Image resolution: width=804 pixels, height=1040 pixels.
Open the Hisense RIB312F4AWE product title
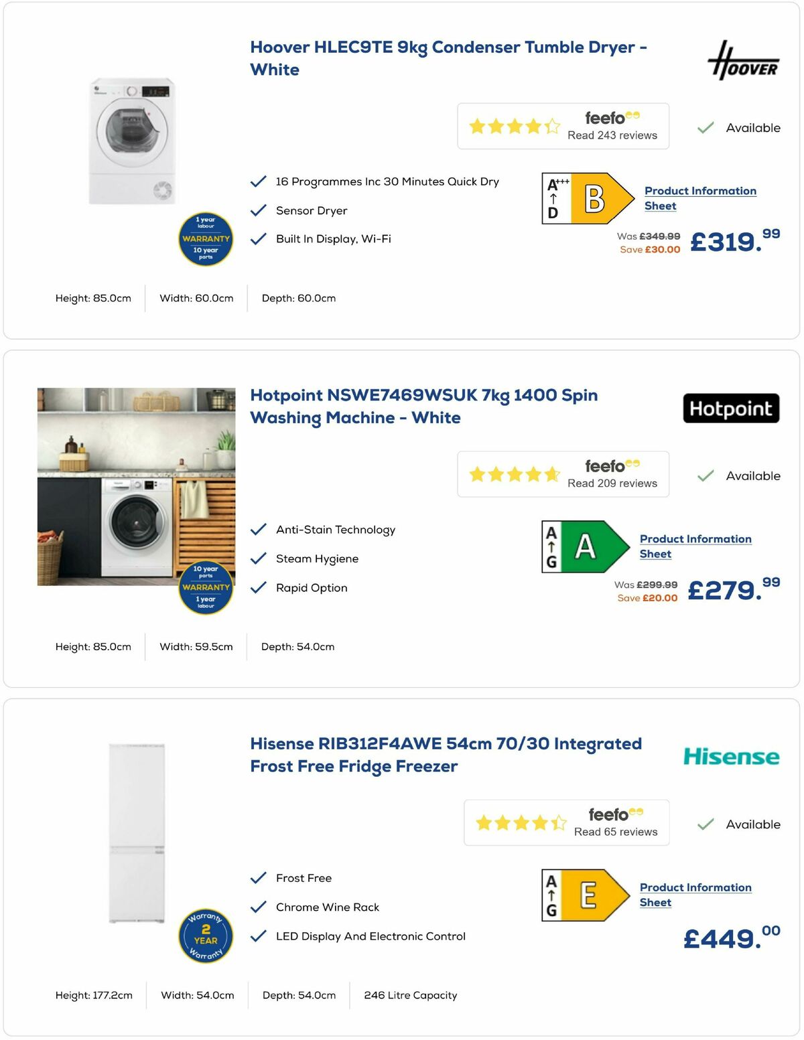point(446,743)
